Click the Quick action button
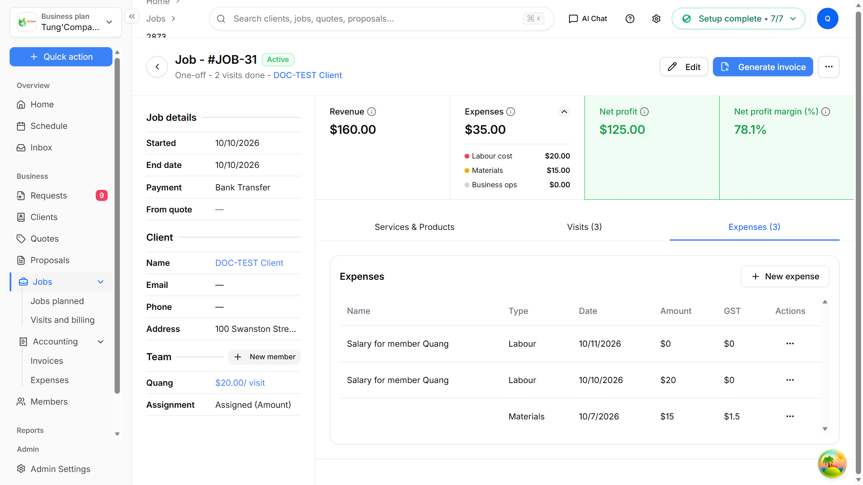The width and height of the screenshot is (863, 485). pos(61,57)
